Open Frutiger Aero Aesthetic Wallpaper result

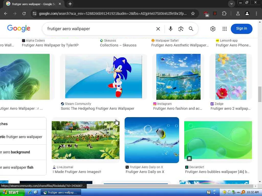click(180, 45)
